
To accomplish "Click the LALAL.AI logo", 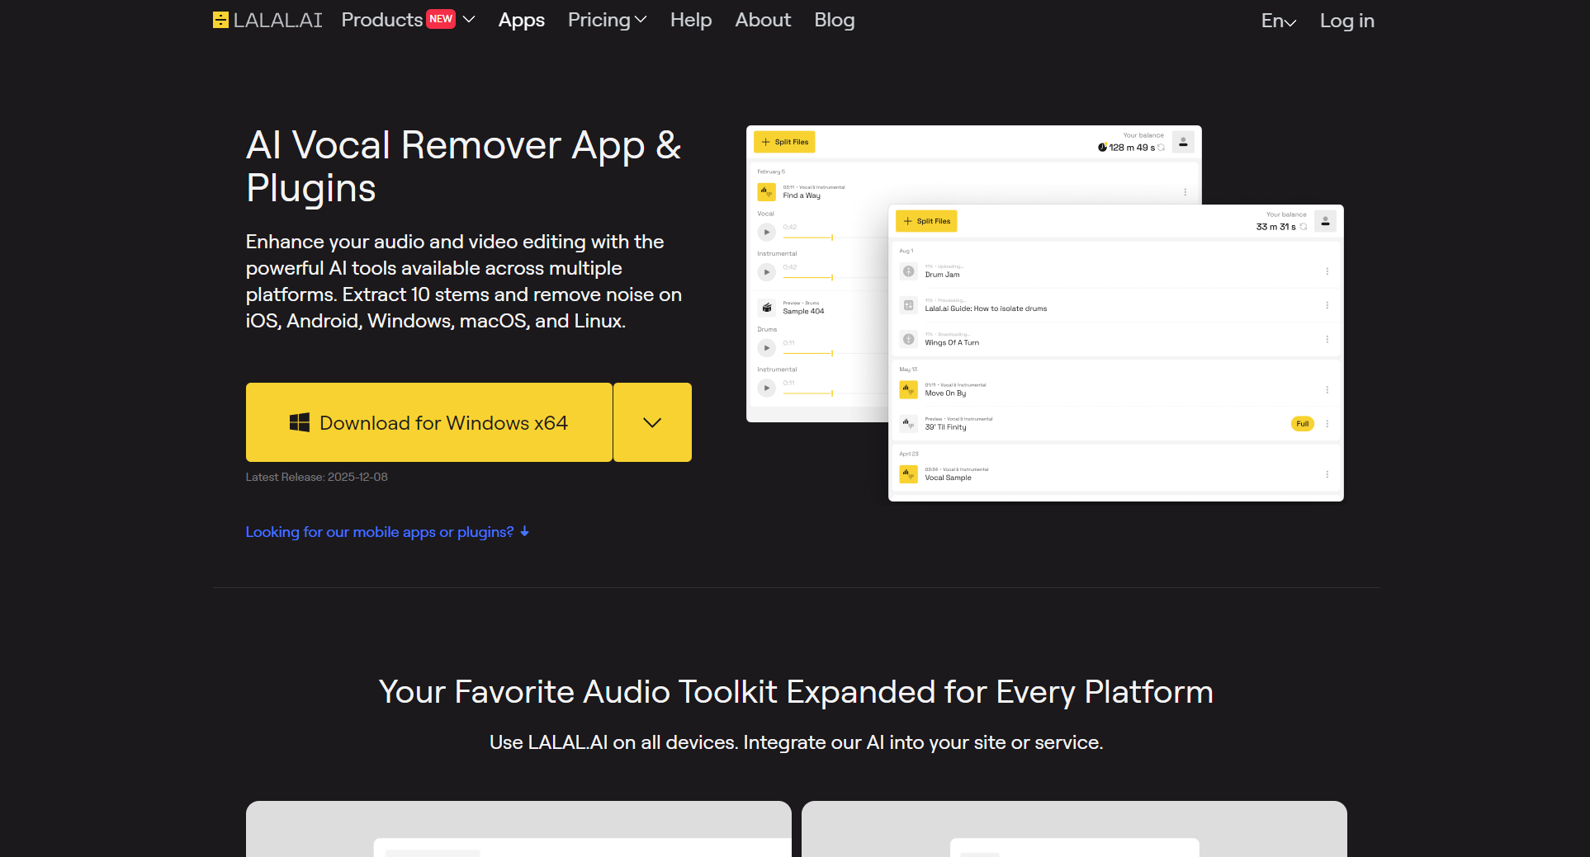I will pos(267,20).
